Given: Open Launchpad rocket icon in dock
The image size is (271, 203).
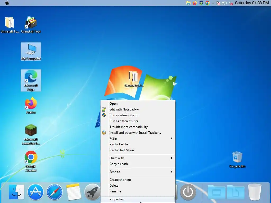Looking at the screenshot, I should (92, 192).
